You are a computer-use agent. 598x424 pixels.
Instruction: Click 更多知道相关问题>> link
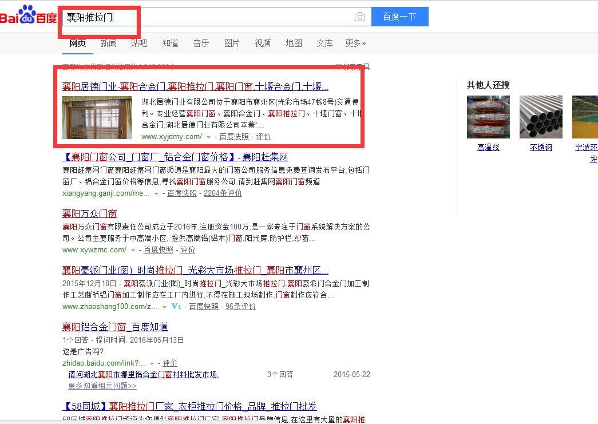[102, 386]
